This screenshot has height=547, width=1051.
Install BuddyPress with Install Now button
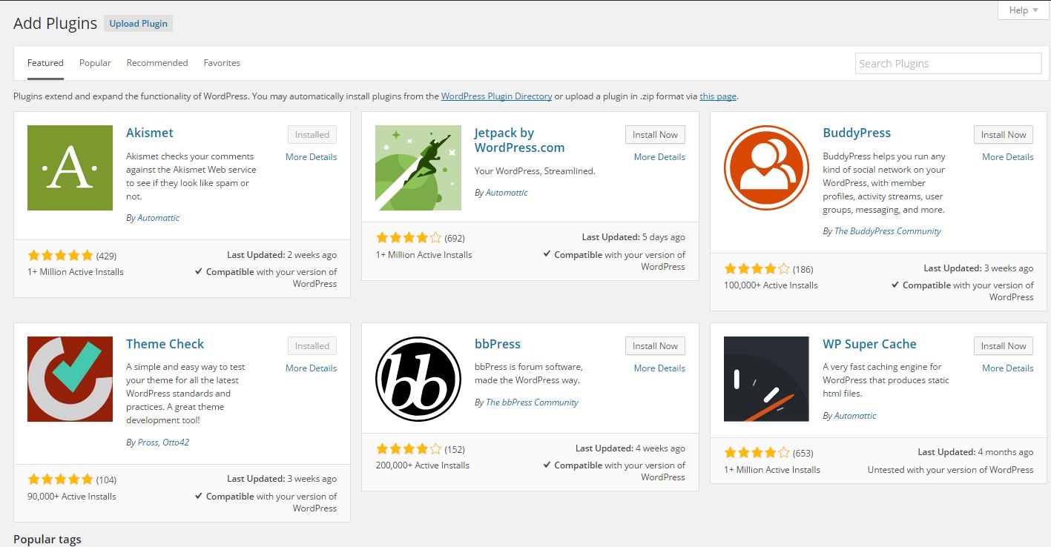point(1004,135)
